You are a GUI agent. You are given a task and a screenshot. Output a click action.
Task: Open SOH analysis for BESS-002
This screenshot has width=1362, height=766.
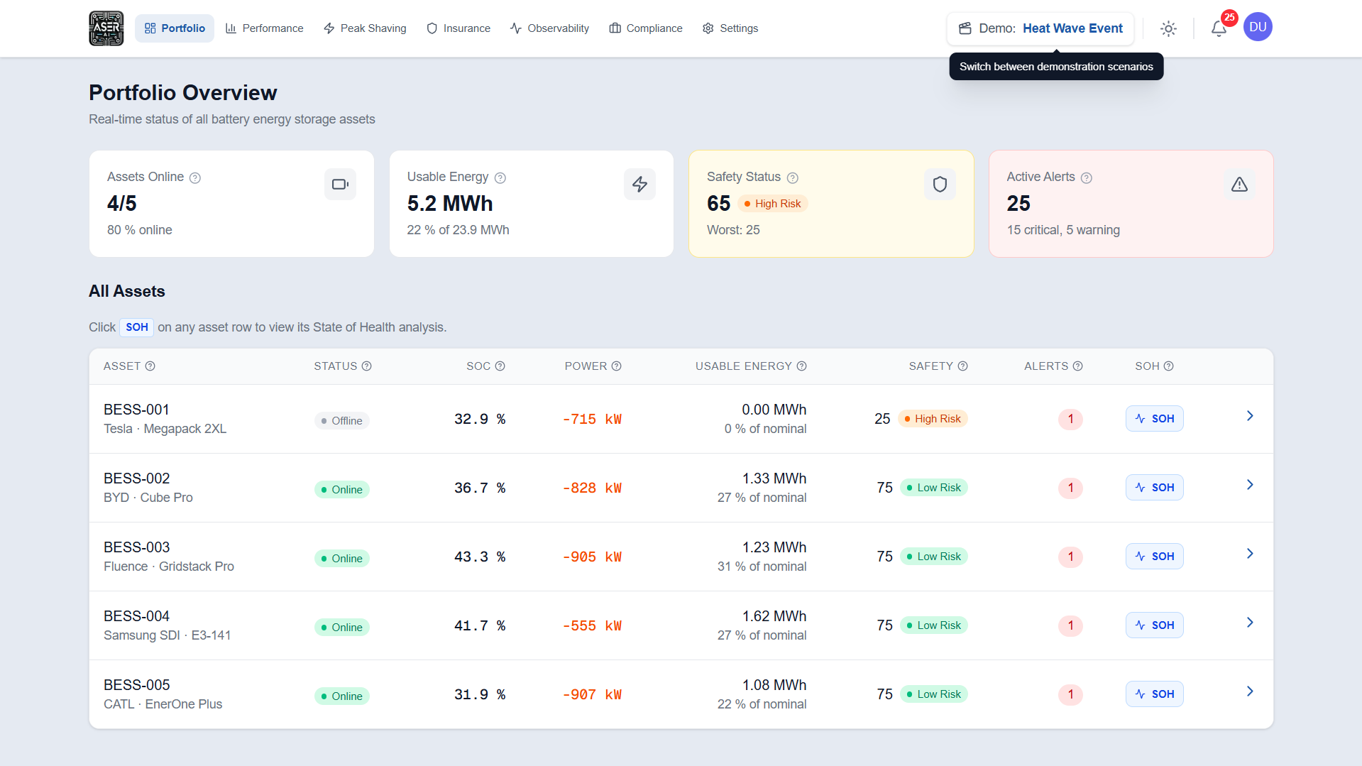tap(1155, 488)
